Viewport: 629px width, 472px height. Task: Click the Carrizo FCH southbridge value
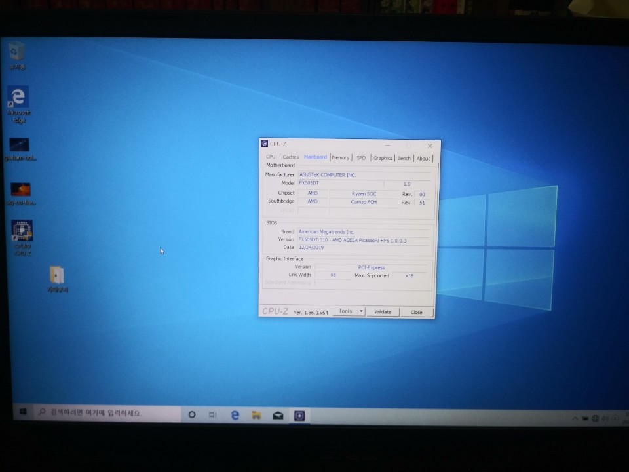[x=364, y=202]
